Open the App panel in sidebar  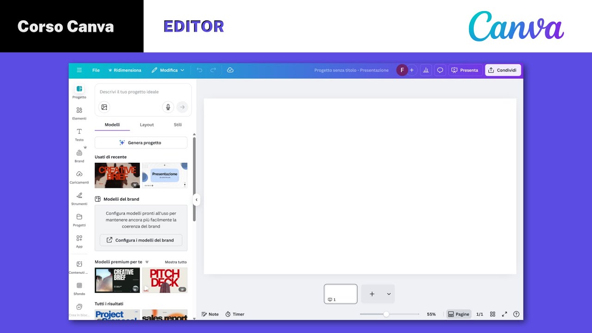79,240
